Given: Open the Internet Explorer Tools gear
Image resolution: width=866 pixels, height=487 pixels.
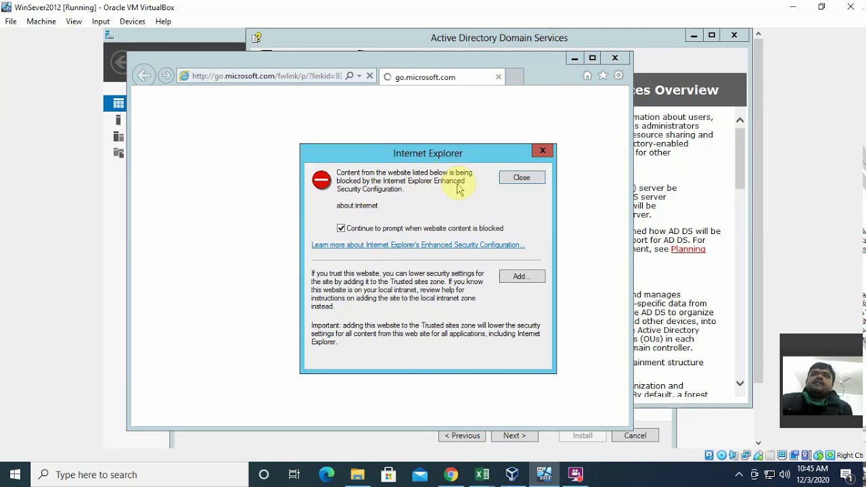Looking at the screenshot, I should 618,76.
